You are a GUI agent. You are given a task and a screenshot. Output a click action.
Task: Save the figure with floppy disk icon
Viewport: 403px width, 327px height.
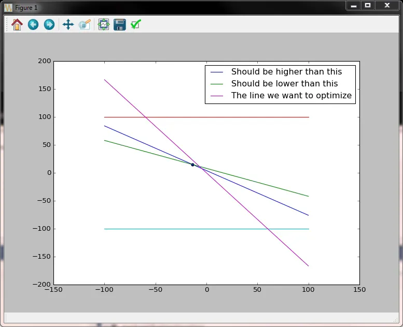click(120, 25)
